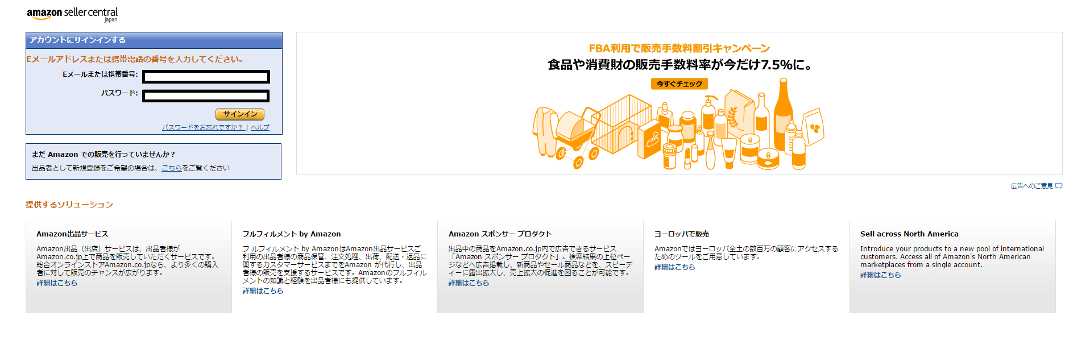The image size is (1090, 353).
Task: Open the パスワードをお忘れですか？ link
Action: tap(202, 127)
